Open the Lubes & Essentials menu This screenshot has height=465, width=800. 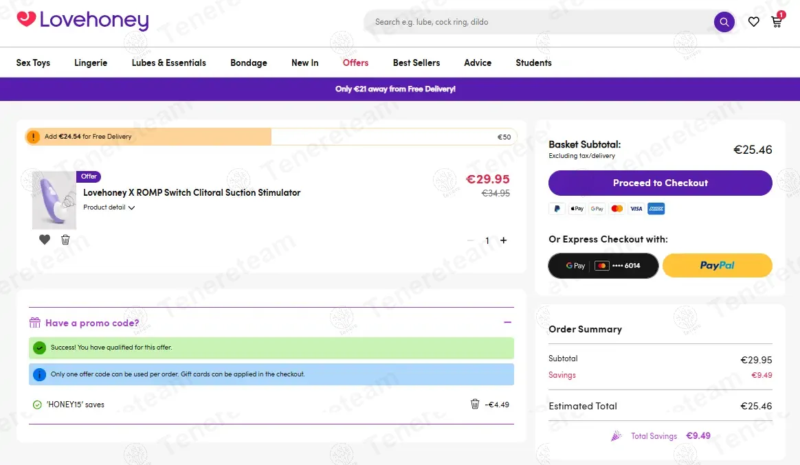(169, 63)
